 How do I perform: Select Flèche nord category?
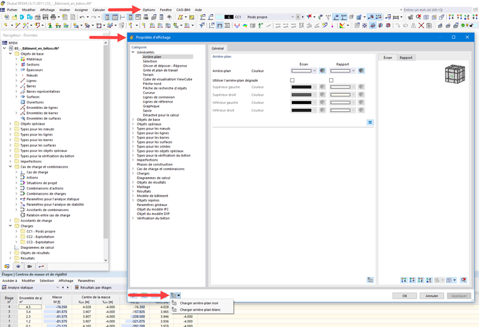152,84
